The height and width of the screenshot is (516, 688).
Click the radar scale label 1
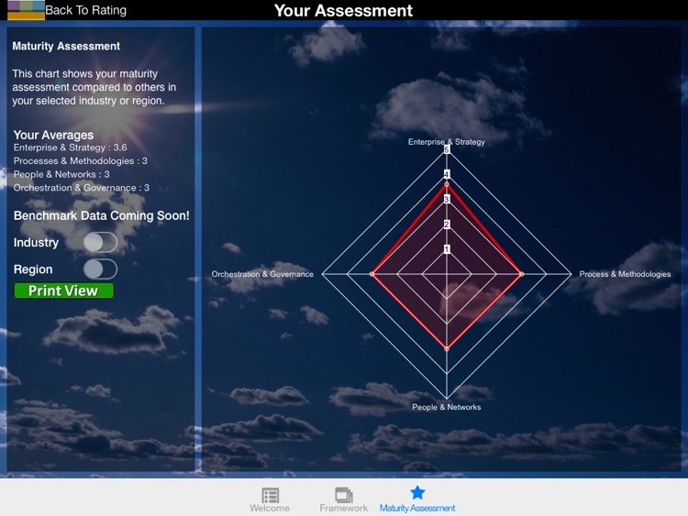point(447,249)
